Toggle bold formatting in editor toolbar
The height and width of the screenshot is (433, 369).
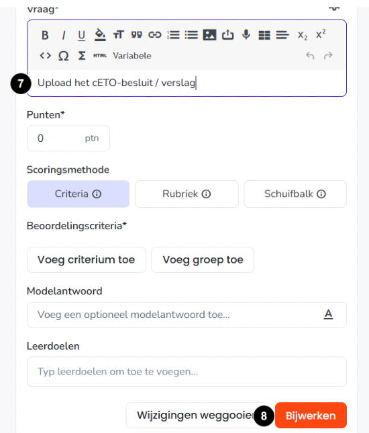coord(45,36)
